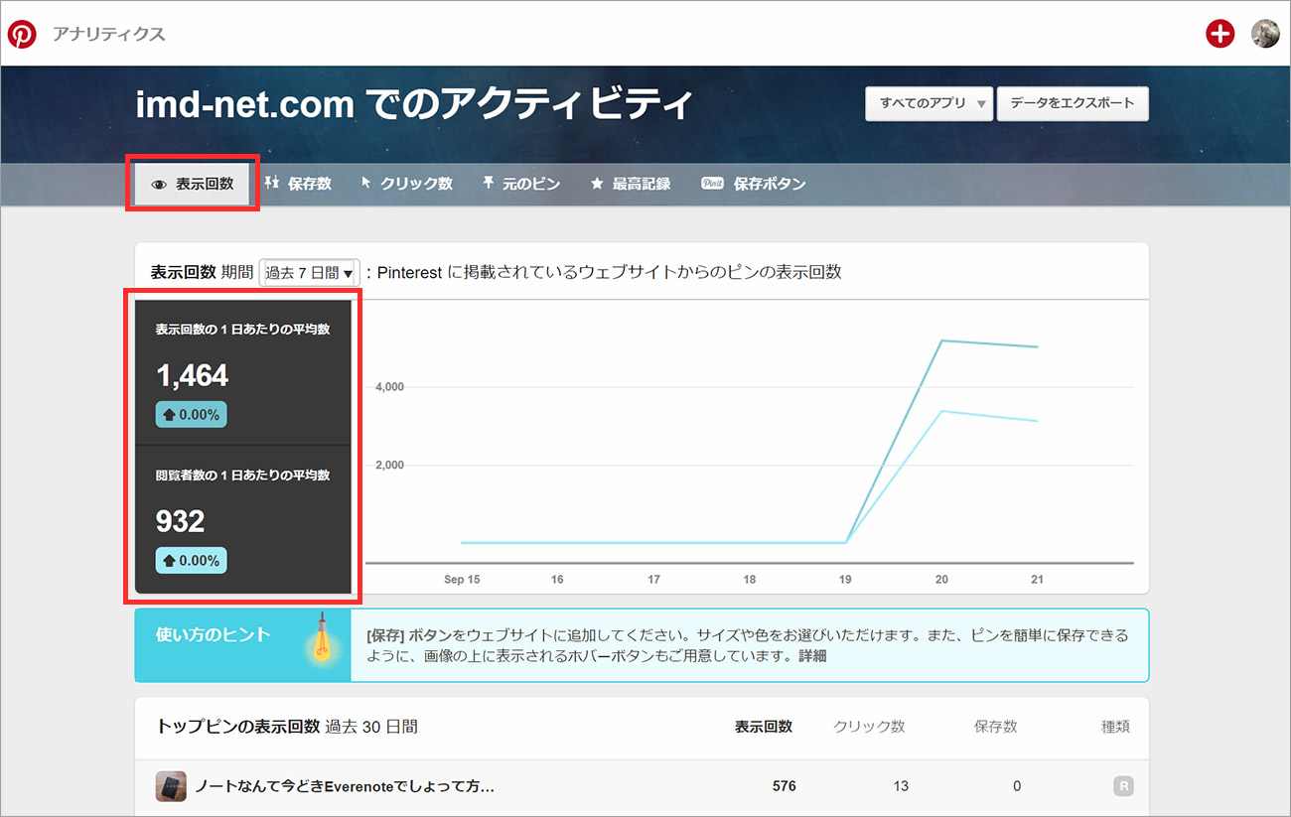
Task: Switch to the クリック数 tab
Action: (406, 184)
